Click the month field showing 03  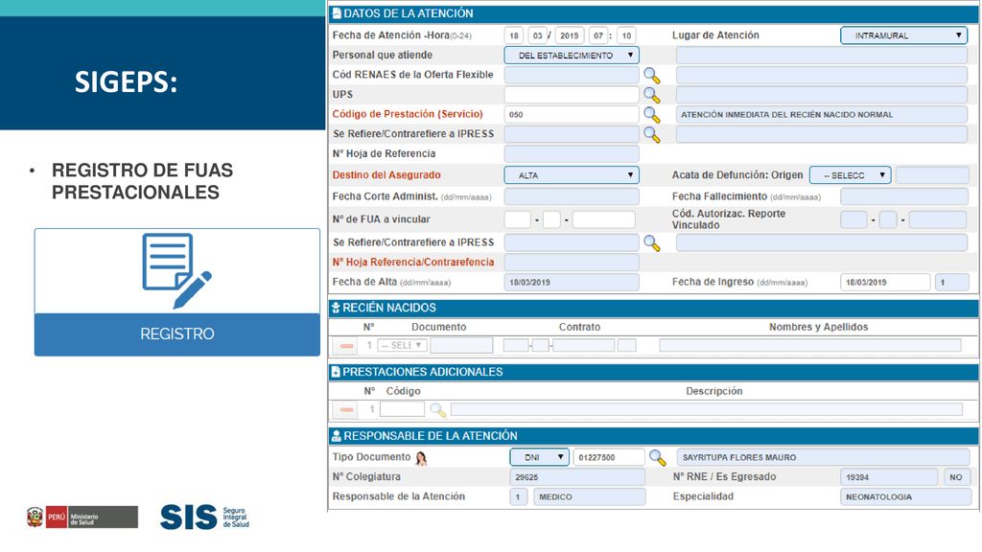click(537, 35)
